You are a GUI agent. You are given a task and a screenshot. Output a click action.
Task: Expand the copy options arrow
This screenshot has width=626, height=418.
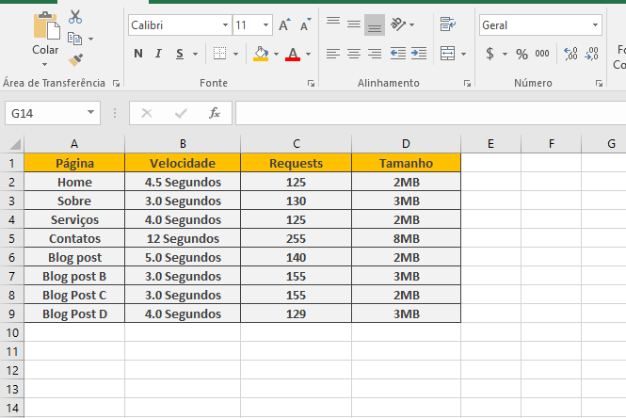click(90, 39)
